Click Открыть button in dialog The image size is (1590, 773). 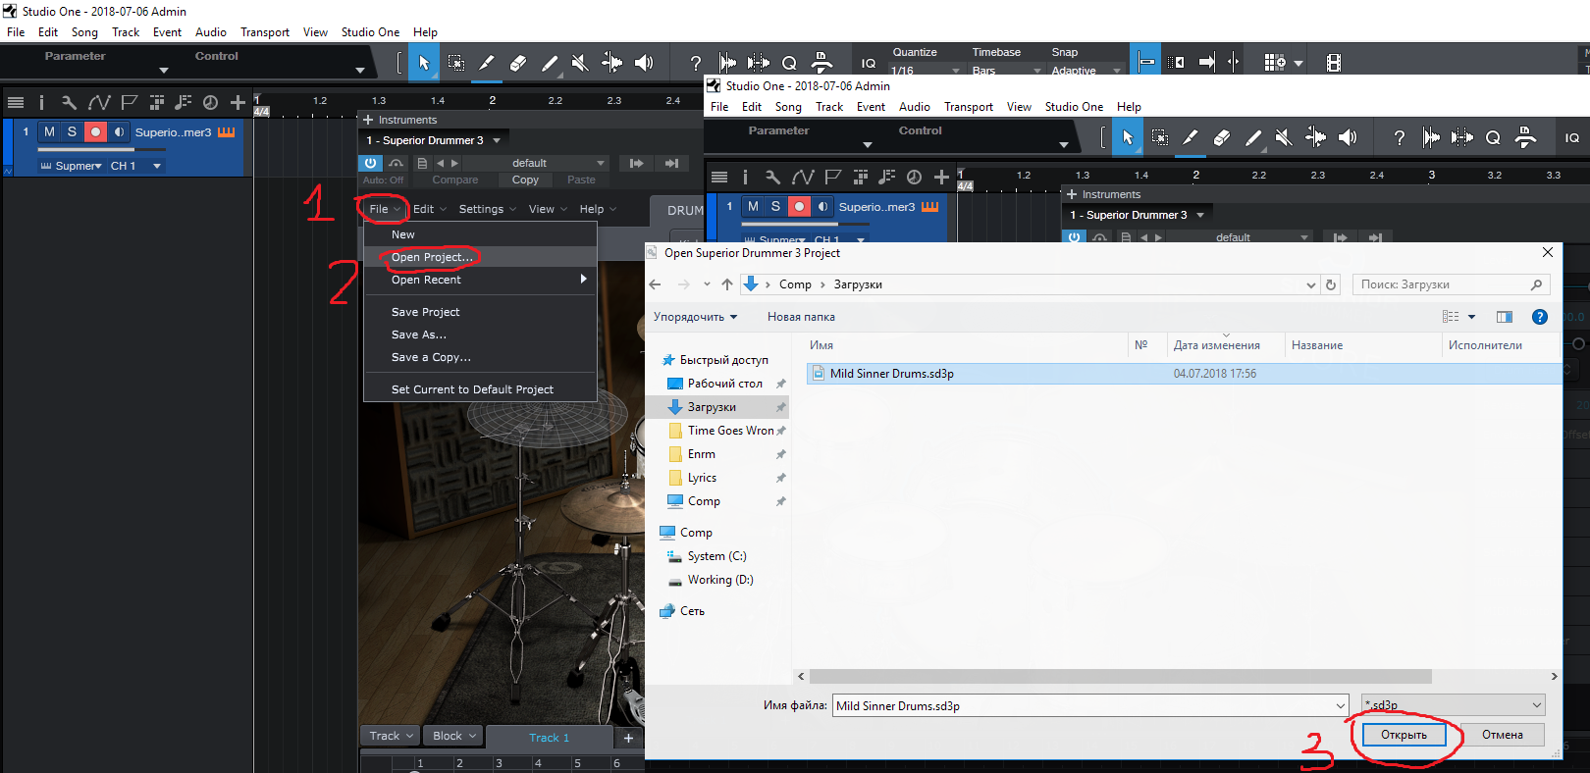[1404, 735]
